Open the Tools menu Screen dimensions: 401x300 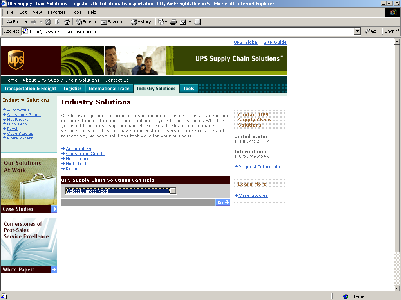click(x=77, y=12)
